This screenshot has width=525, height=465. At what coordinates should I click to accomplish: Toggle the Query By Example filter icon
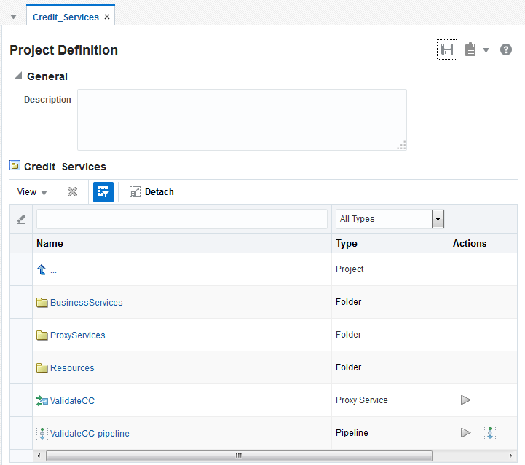(103, 191)
